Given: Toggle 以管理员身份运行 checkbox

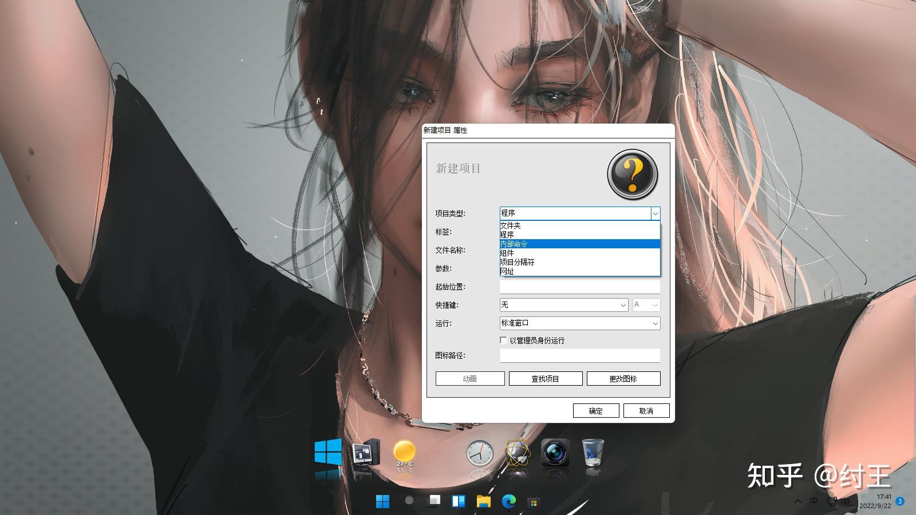Looking at the screenshot, I should point(504,340).
